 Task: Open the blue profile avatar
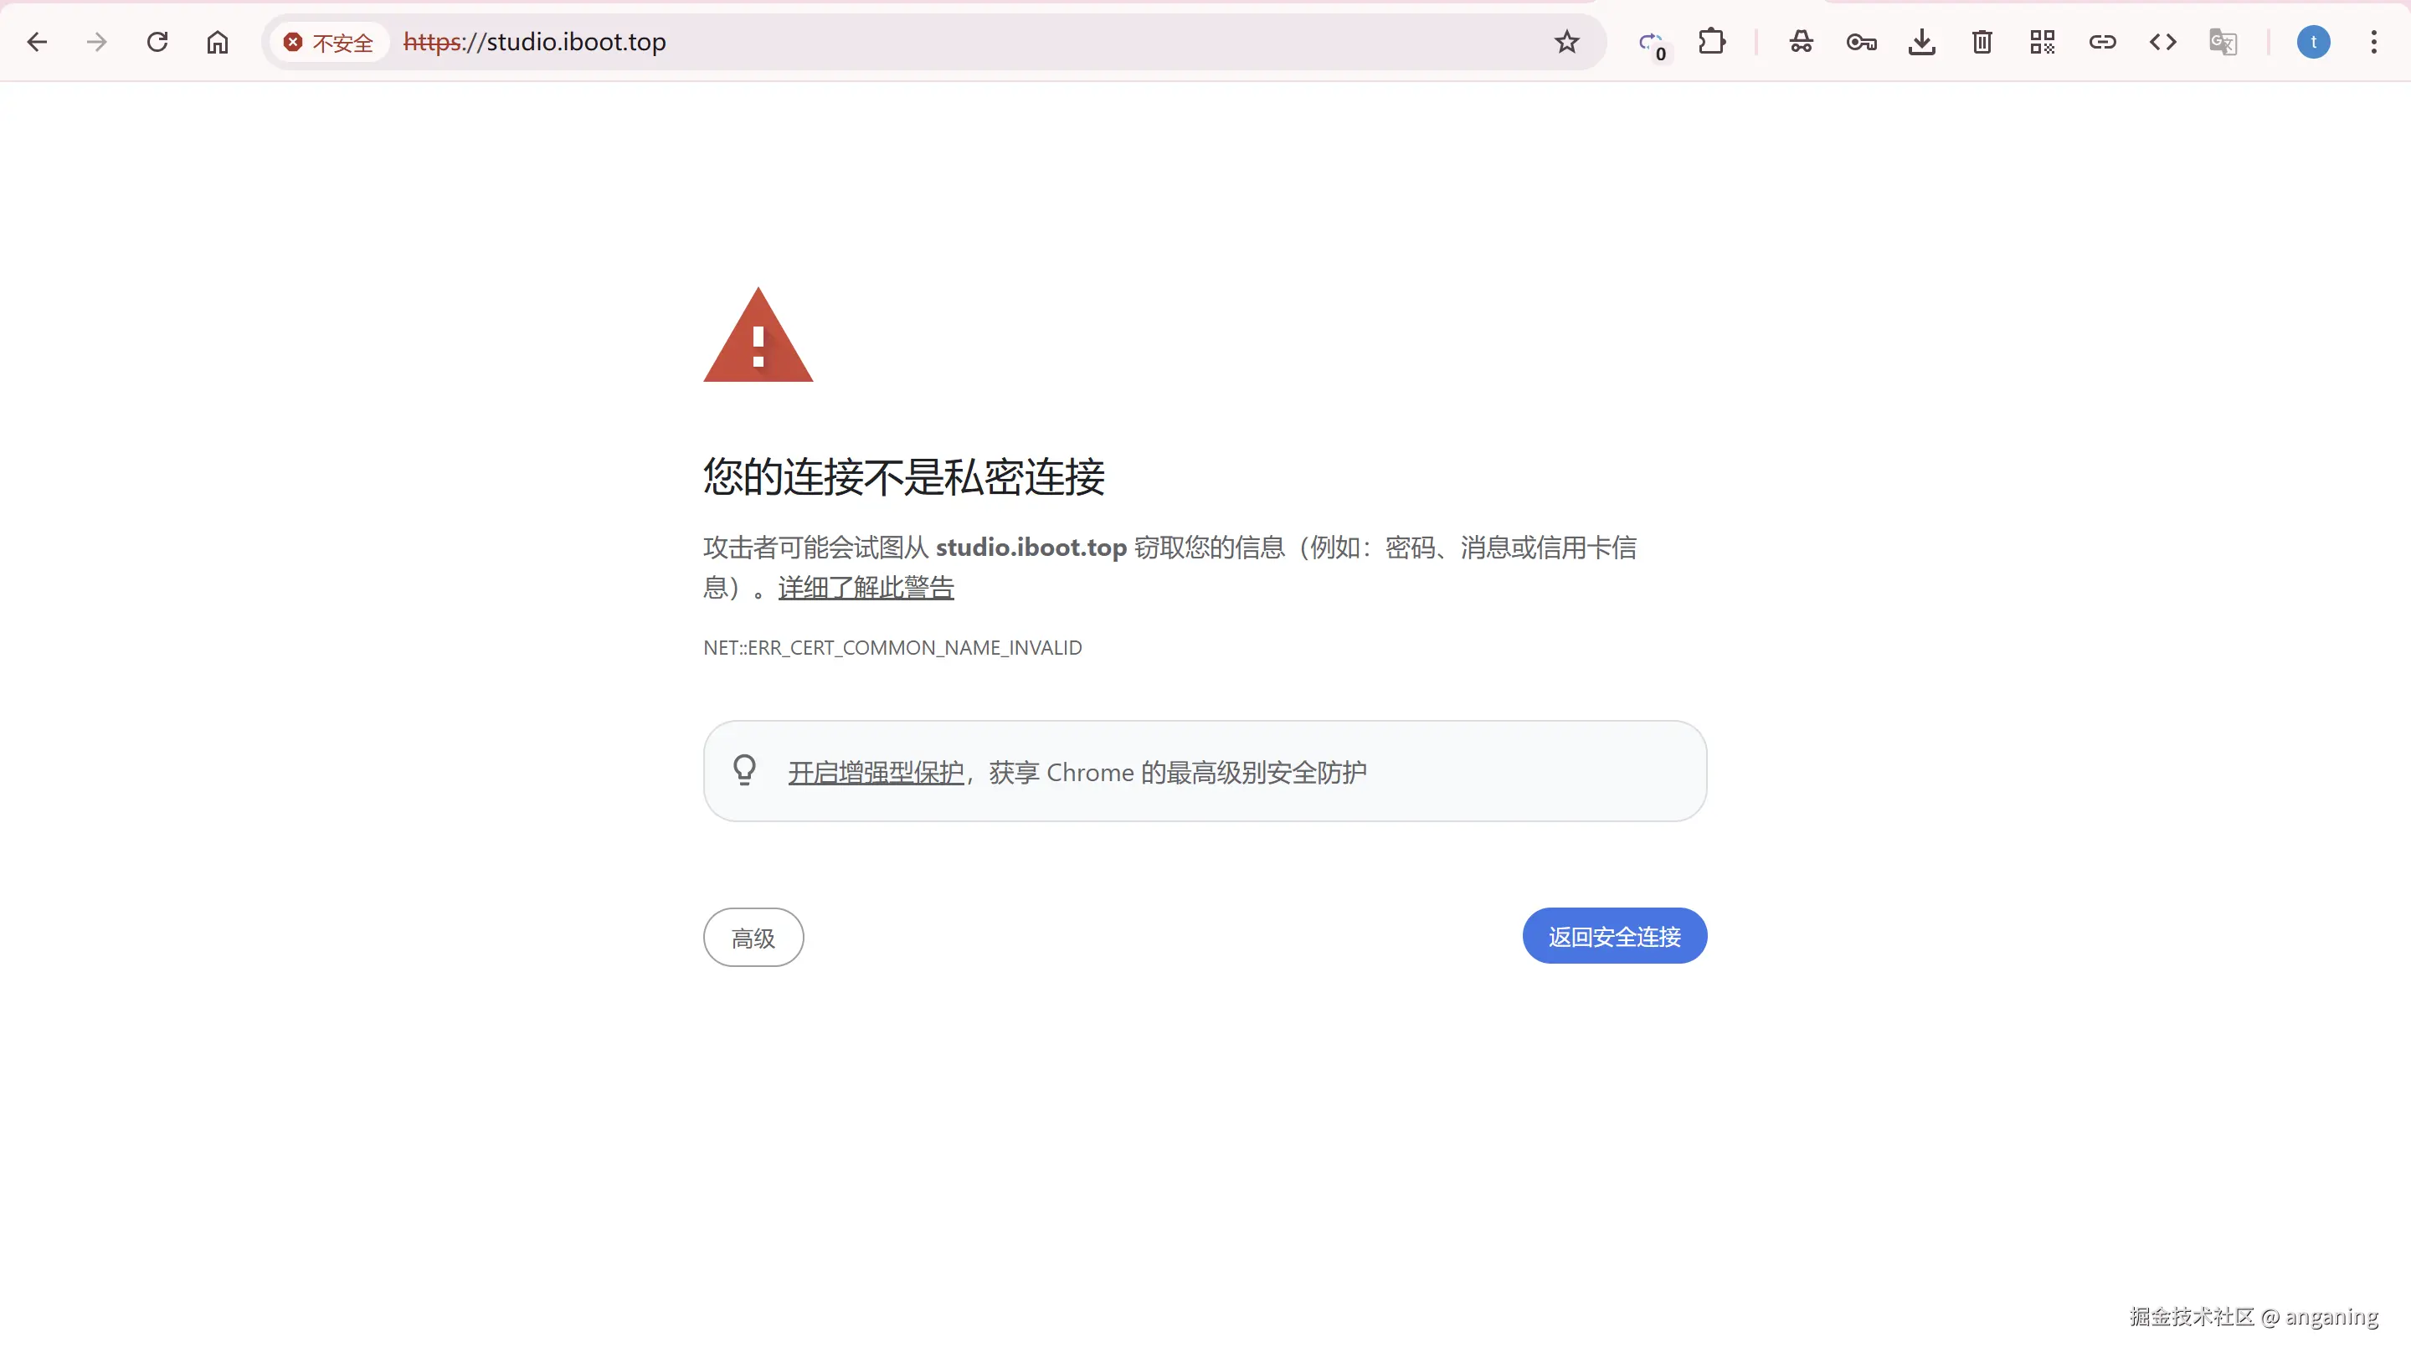click(x=2313, y=42)
